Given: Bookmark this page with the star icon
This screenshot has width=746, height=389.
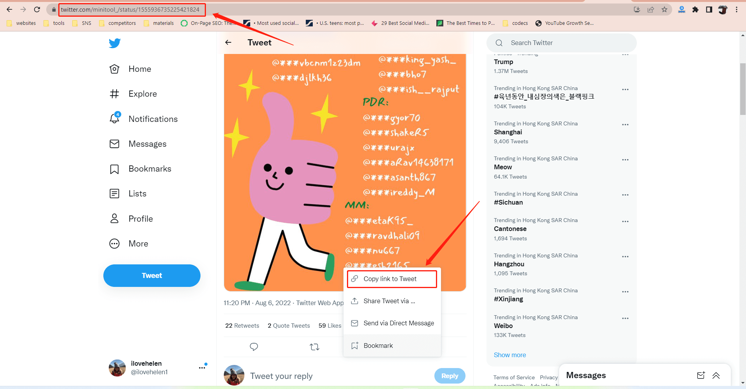Looking at the screenshot, I should pos(664,9).
